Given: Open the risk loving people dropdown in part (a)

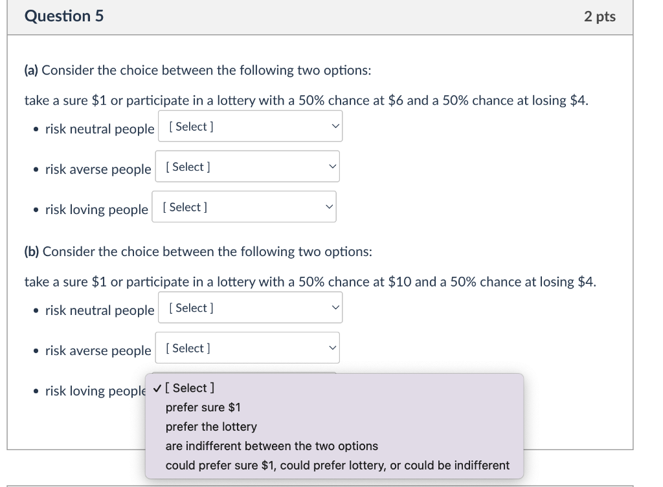Looking at the screenshot, I should (x=244, y=206).
